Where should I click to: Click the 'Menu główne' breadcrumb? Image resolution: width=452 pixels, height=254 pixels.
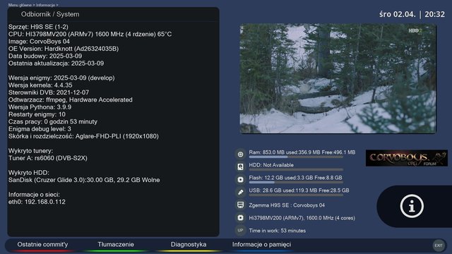point(20,5)
